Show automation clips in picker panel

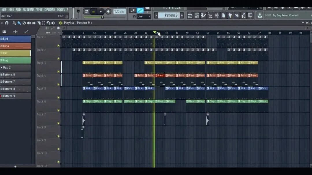point(26,32)
